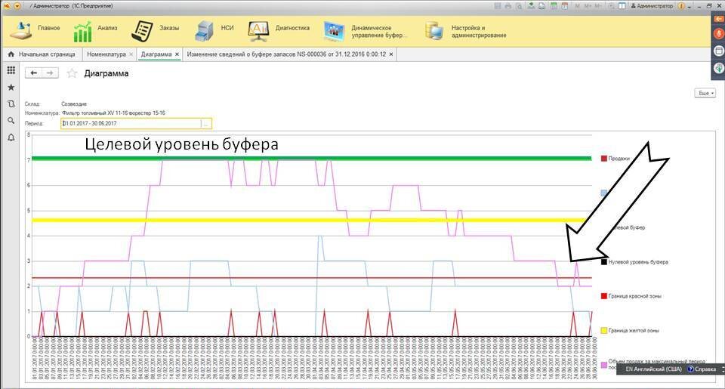
Task: Open Favorites star in left sidebar
Action: [11, 88]
